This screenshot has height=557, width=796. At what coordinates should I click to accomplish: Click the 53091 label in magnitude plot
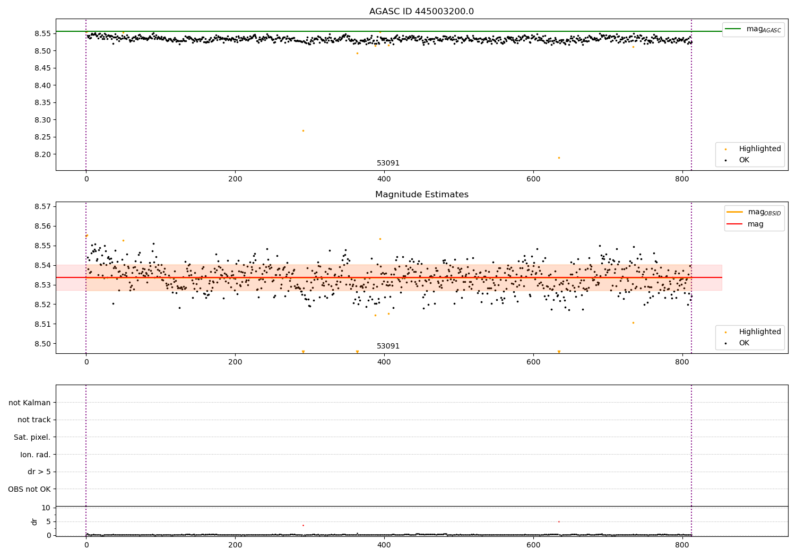point(388,346)
